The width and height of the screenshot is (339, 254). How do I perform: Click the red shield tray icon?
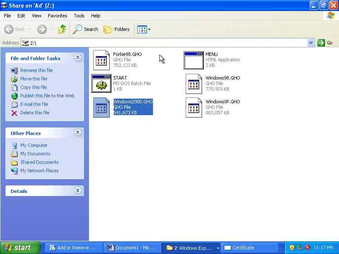click(307, 248)
